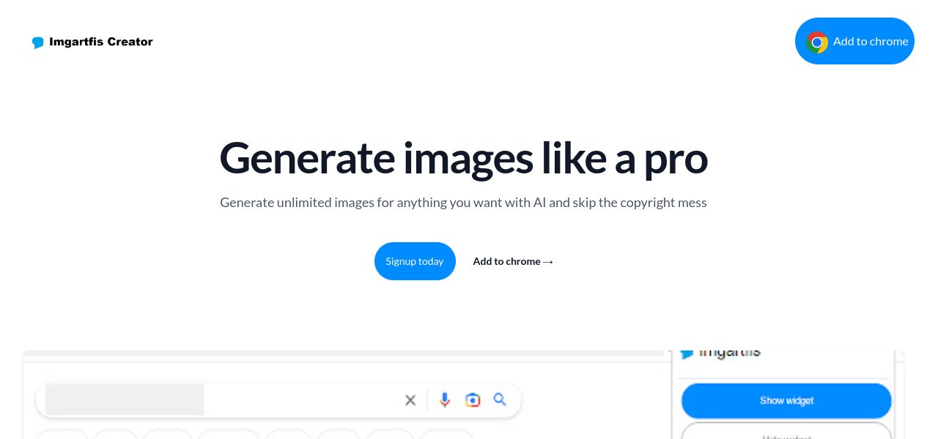938x439 pixels.
Task: Select the grey redacted text in the search bar
Action: click(x=125, y=399)
